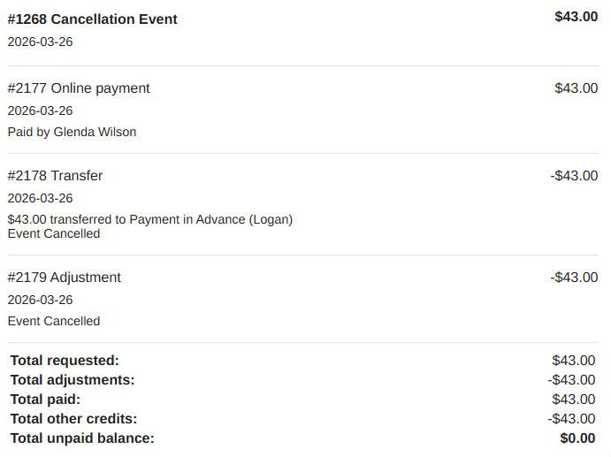This screenshot has height=457, width=611.
Task: Select Event Cancelled note under the Adjustment
Action: coord(54,321)
